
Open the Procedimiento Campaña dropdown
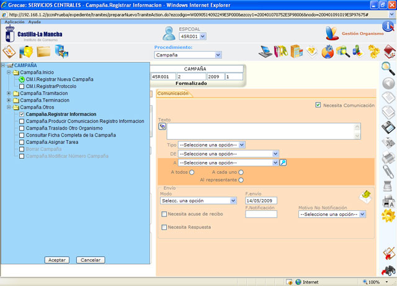click(x=188, y=55)
